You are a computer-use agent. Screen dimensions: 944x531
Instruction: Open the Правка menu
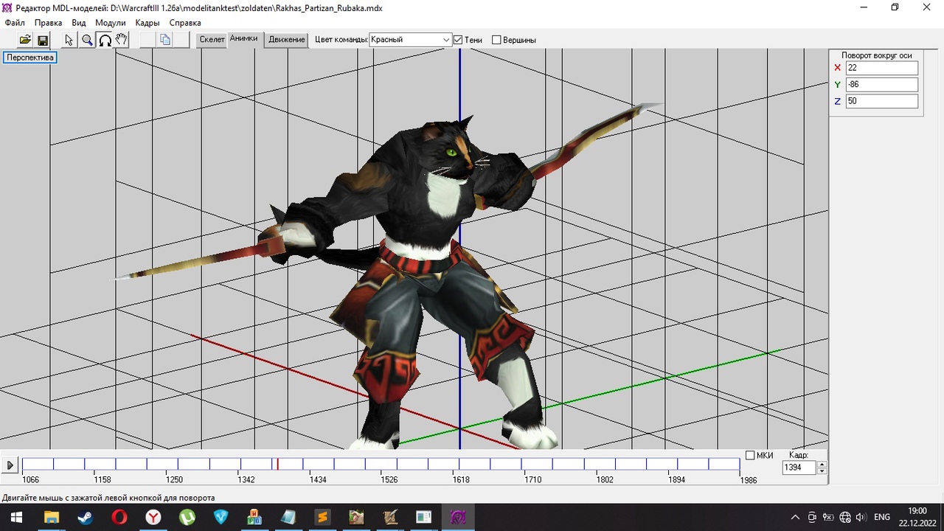pyautogui.click(x=49, y=23)
